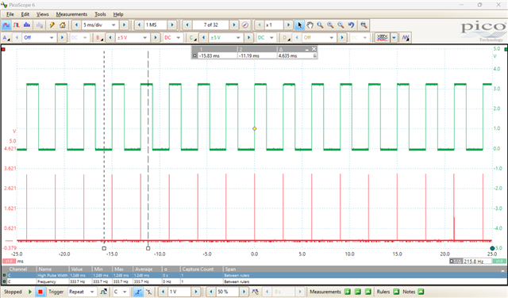508x298 pixels.
Task: Open the Measurements menu
Action: click(71, 14)
